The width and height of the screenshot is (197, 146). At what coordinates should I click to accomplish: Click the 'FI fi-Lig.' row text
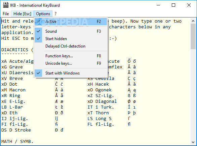point(14,124)
